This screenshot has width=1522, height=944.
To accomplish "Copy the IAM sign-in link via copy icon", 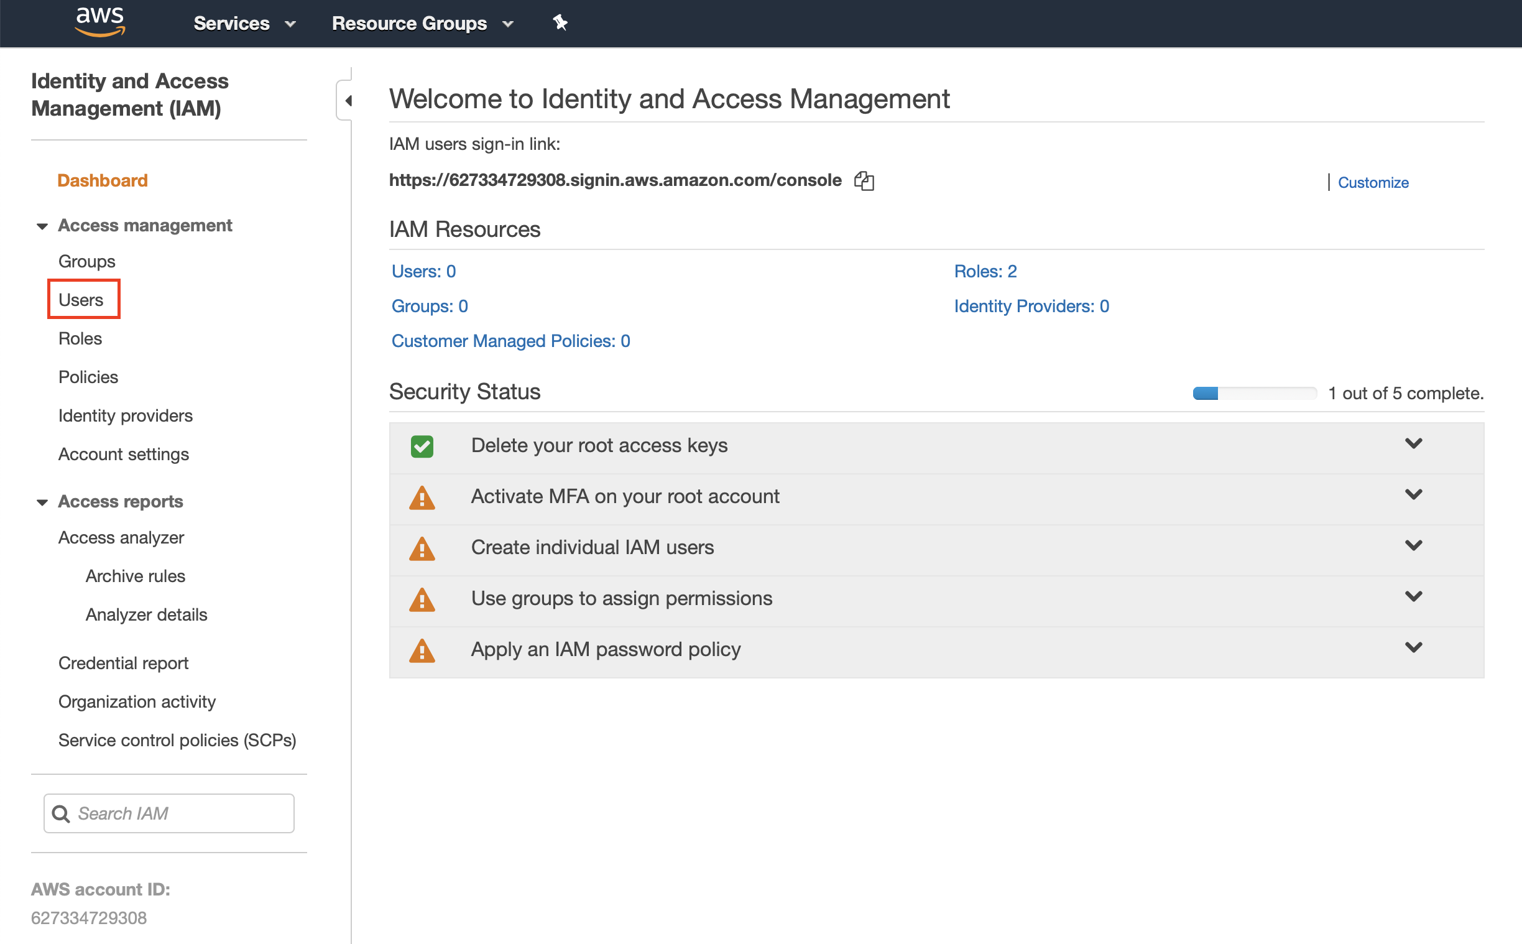I will pos(864,181).
